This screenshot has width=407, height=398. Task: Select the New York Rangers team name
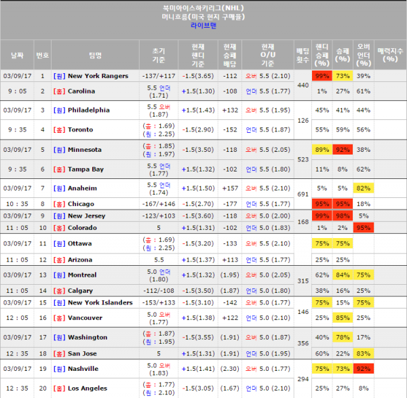pos(98,76)
